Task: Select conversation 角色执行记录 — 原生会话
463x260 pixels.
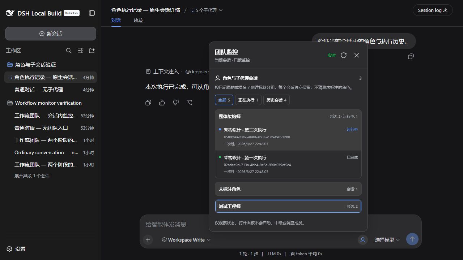Action: pyautogui.click(x=51, y=77)
